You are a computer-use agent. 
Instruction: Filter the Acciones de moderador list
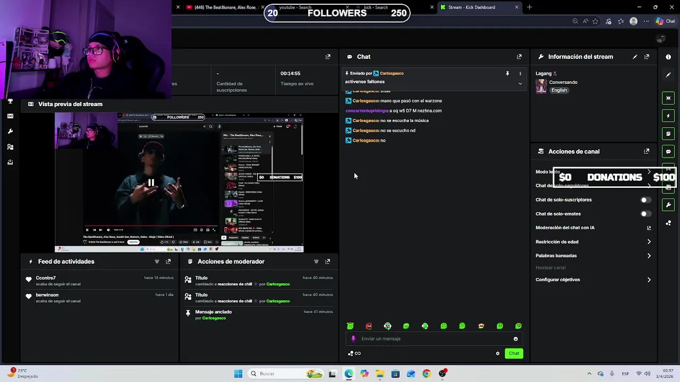(316, 262)
